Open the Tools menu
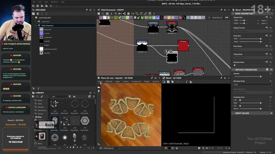The image size is (275, 154). 46,2
